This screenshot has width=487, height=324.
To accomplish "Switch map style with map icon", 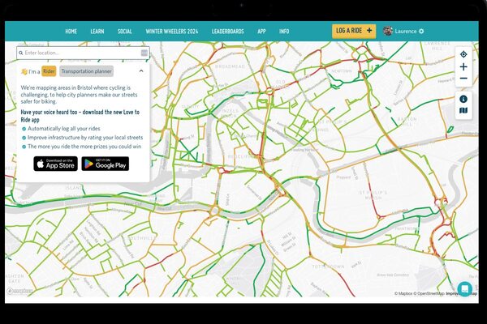I will (x=463, y=111).
